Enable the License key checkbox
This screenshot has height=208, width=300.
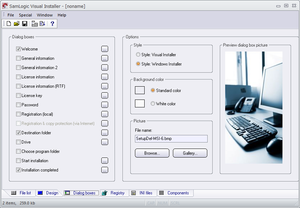click(18, 96)
